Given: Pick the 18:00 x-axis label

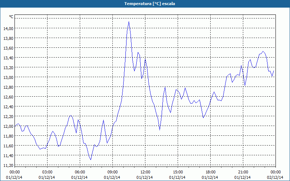Looking at the screenshot, I should 211,172.
